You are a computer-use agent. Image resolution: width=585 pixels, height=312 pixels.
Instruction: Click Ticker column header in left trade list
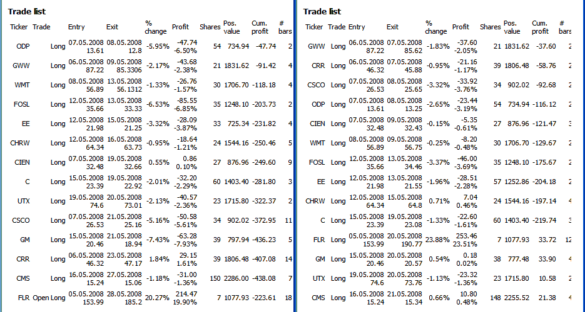[19, 27]
